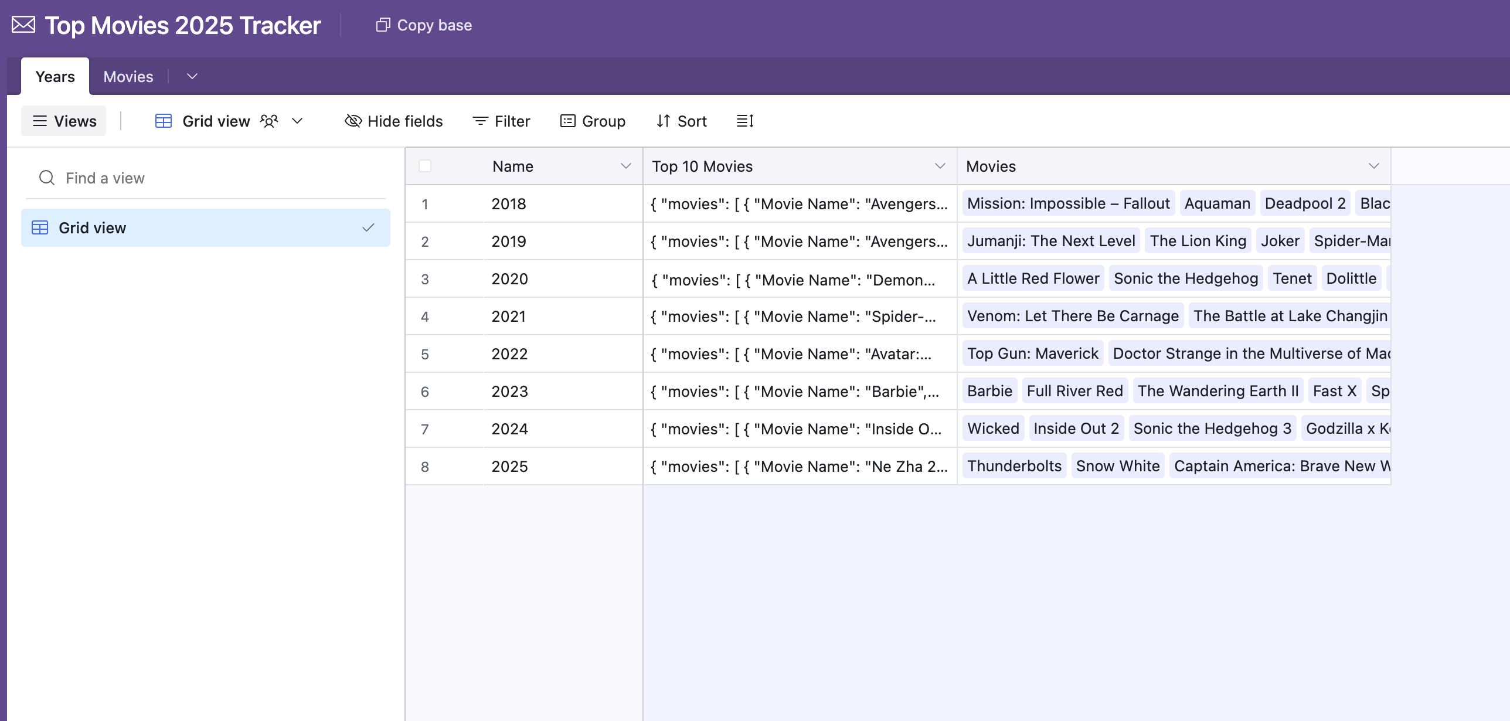Click the Views hamburger icon
This screenshot has width=1510, height=721.
coord(40,121)
